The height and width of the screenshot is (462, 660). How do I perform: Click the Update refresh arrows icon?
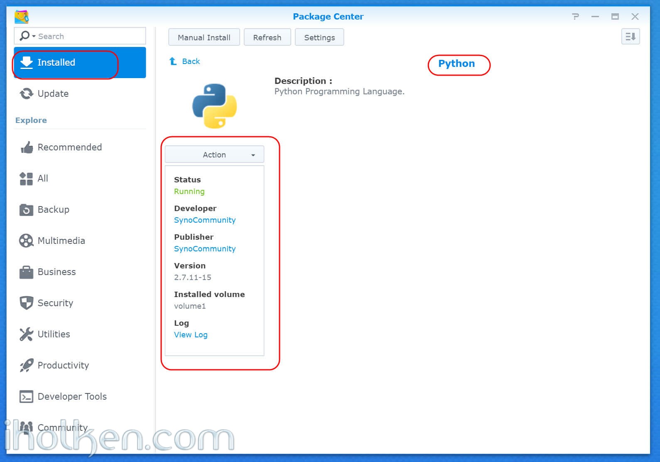27,93
